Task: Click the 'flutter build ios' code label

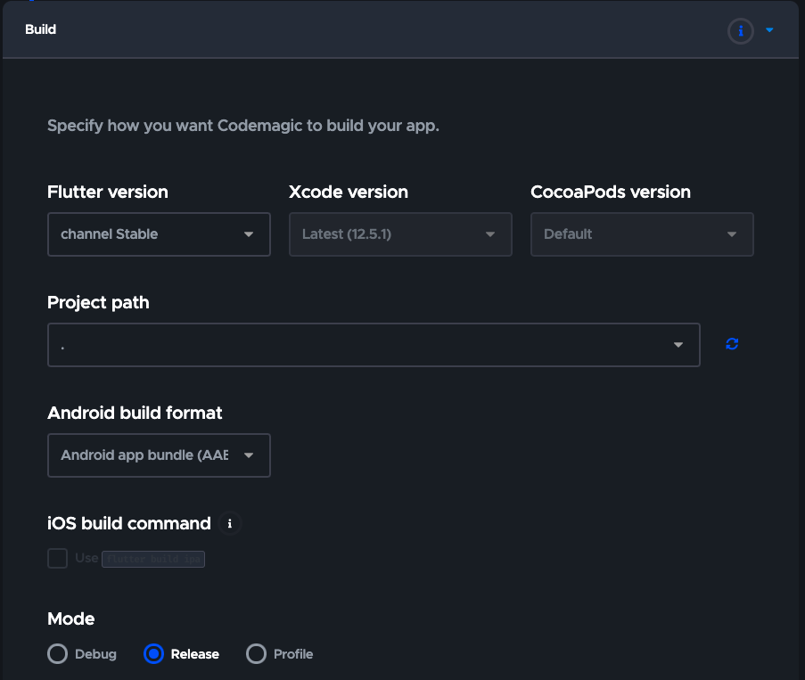Action: [153, 560]
